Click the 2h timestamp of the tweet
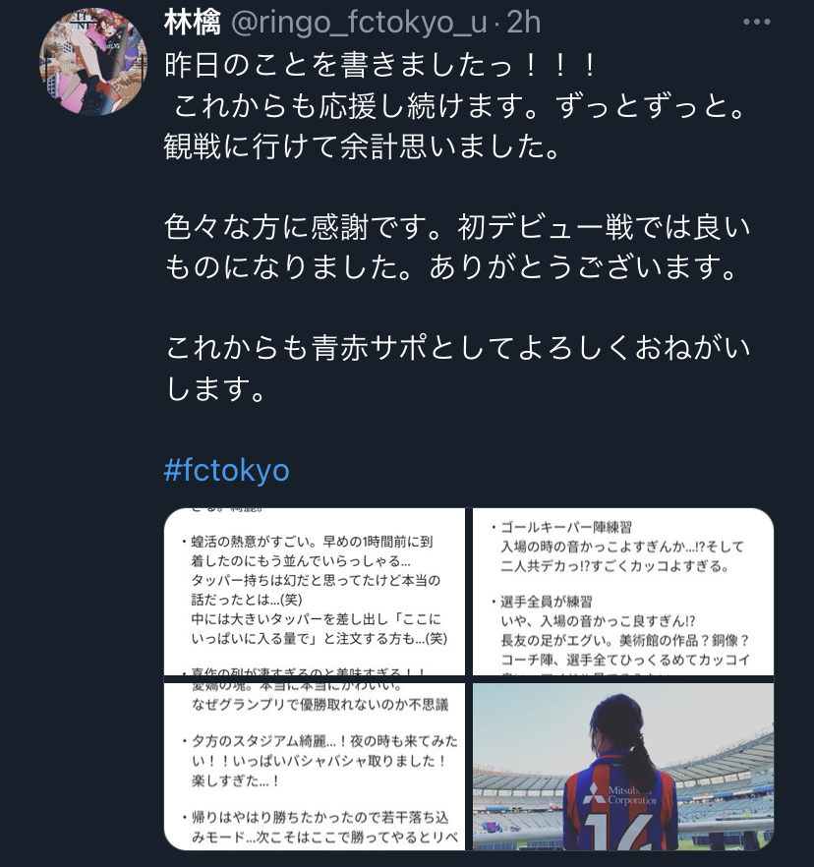This screenshot has width=814, height=867. tap(523, 23)
